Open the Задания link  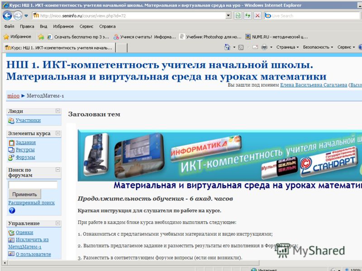tap(26, 142)
